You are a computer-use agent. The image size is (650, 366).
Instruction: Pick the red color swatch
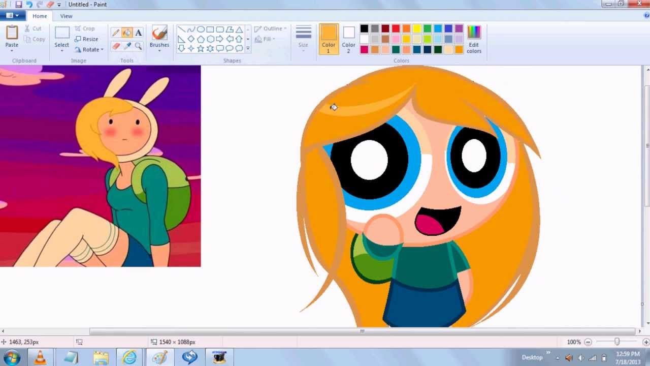coord(396,29)
